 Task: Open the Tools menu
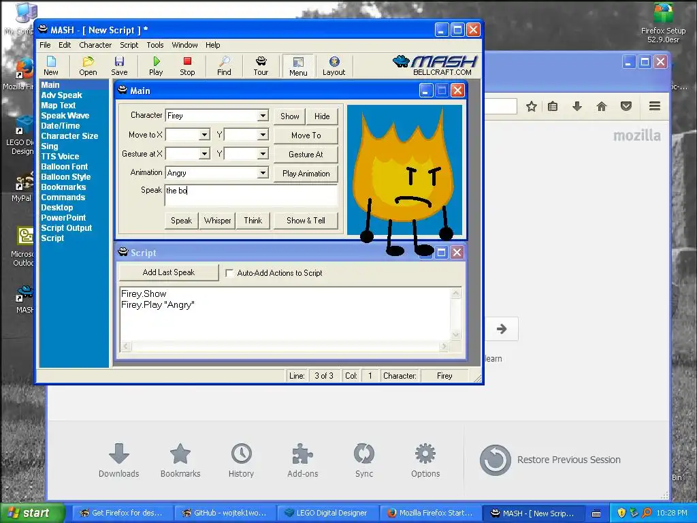tap(155, 45)
